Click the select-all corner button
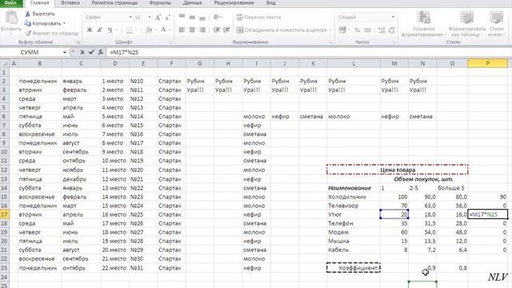512x288 pixels. [4, 63]
